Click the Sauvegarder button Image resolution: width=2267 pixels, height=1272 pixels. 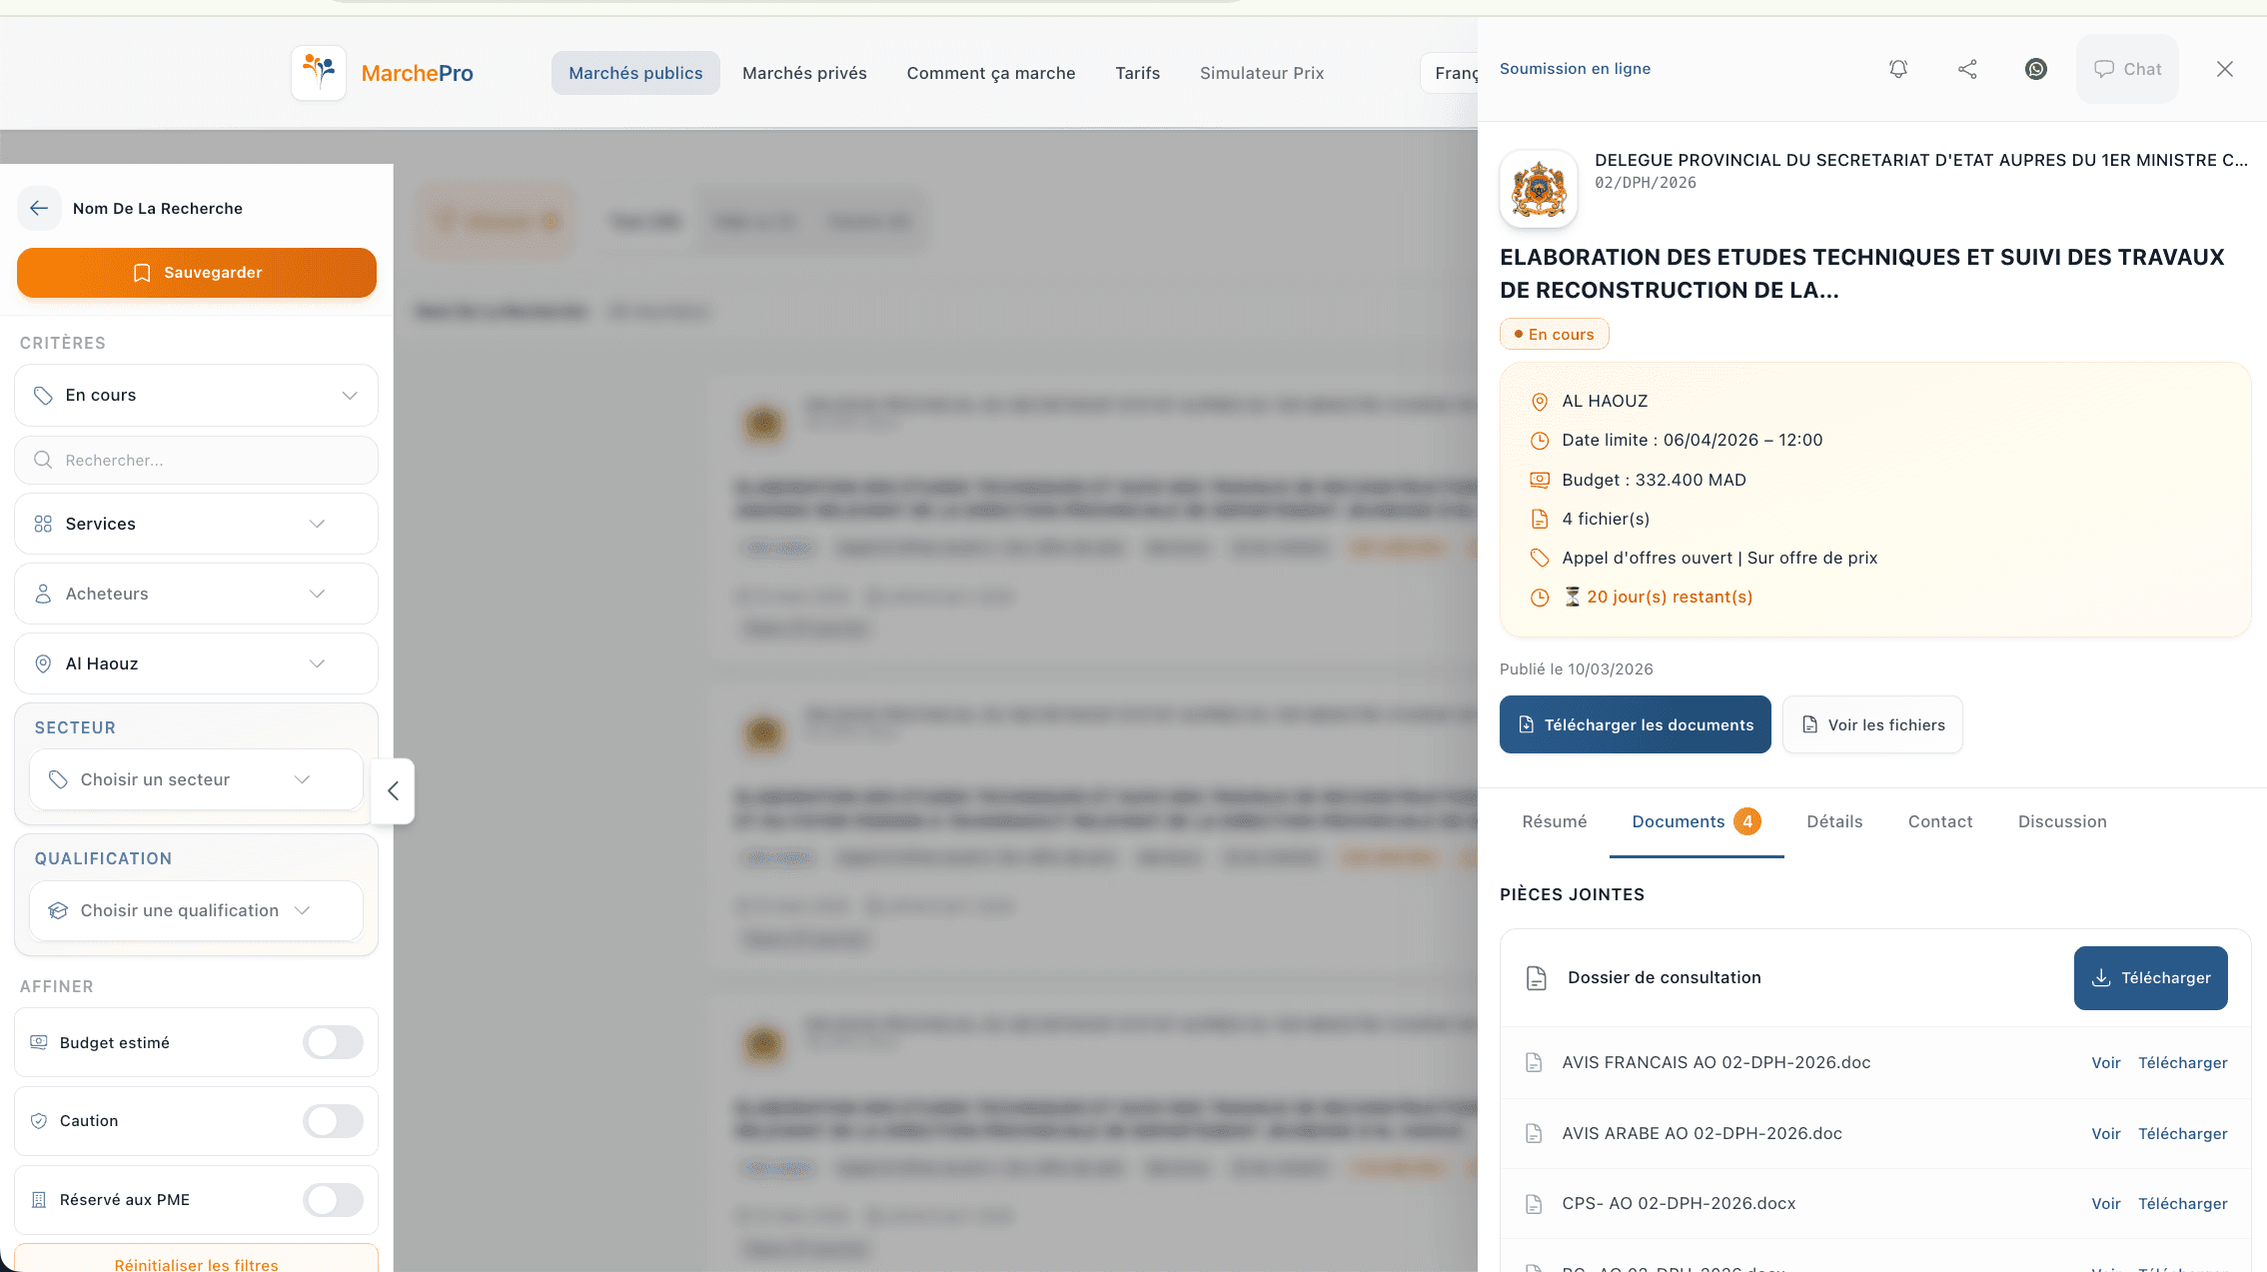point(197,273)
